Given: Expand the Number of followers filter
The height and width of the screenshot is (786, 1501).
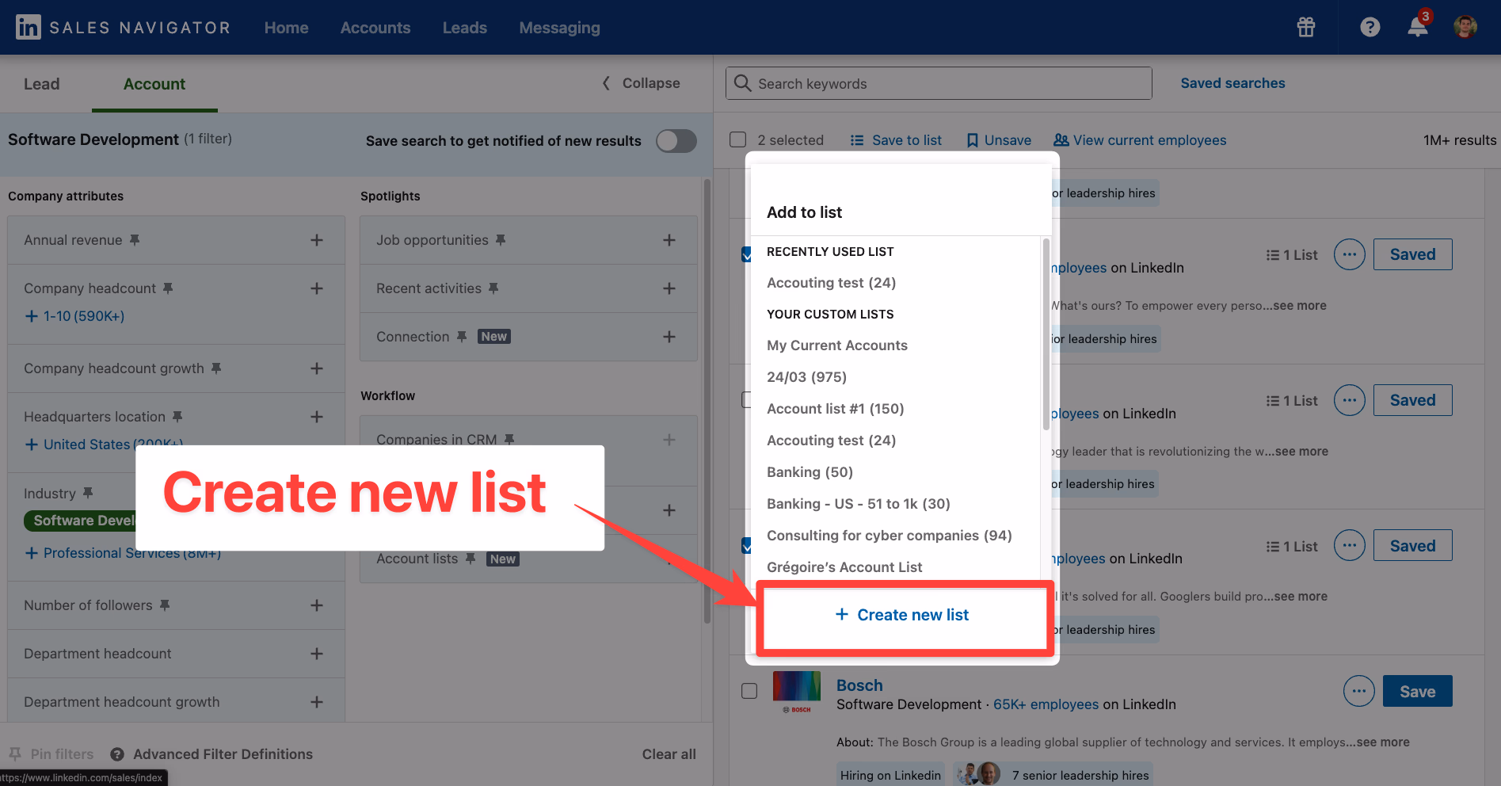Looking at the screenshot, I should [x=317, y=605].
